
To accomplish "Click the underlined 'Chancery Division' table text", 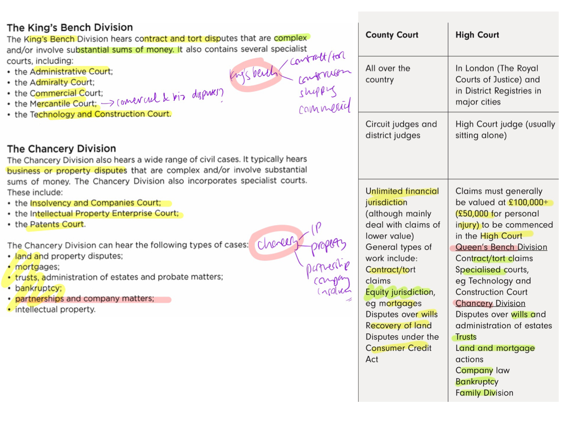I will point(490,303).
